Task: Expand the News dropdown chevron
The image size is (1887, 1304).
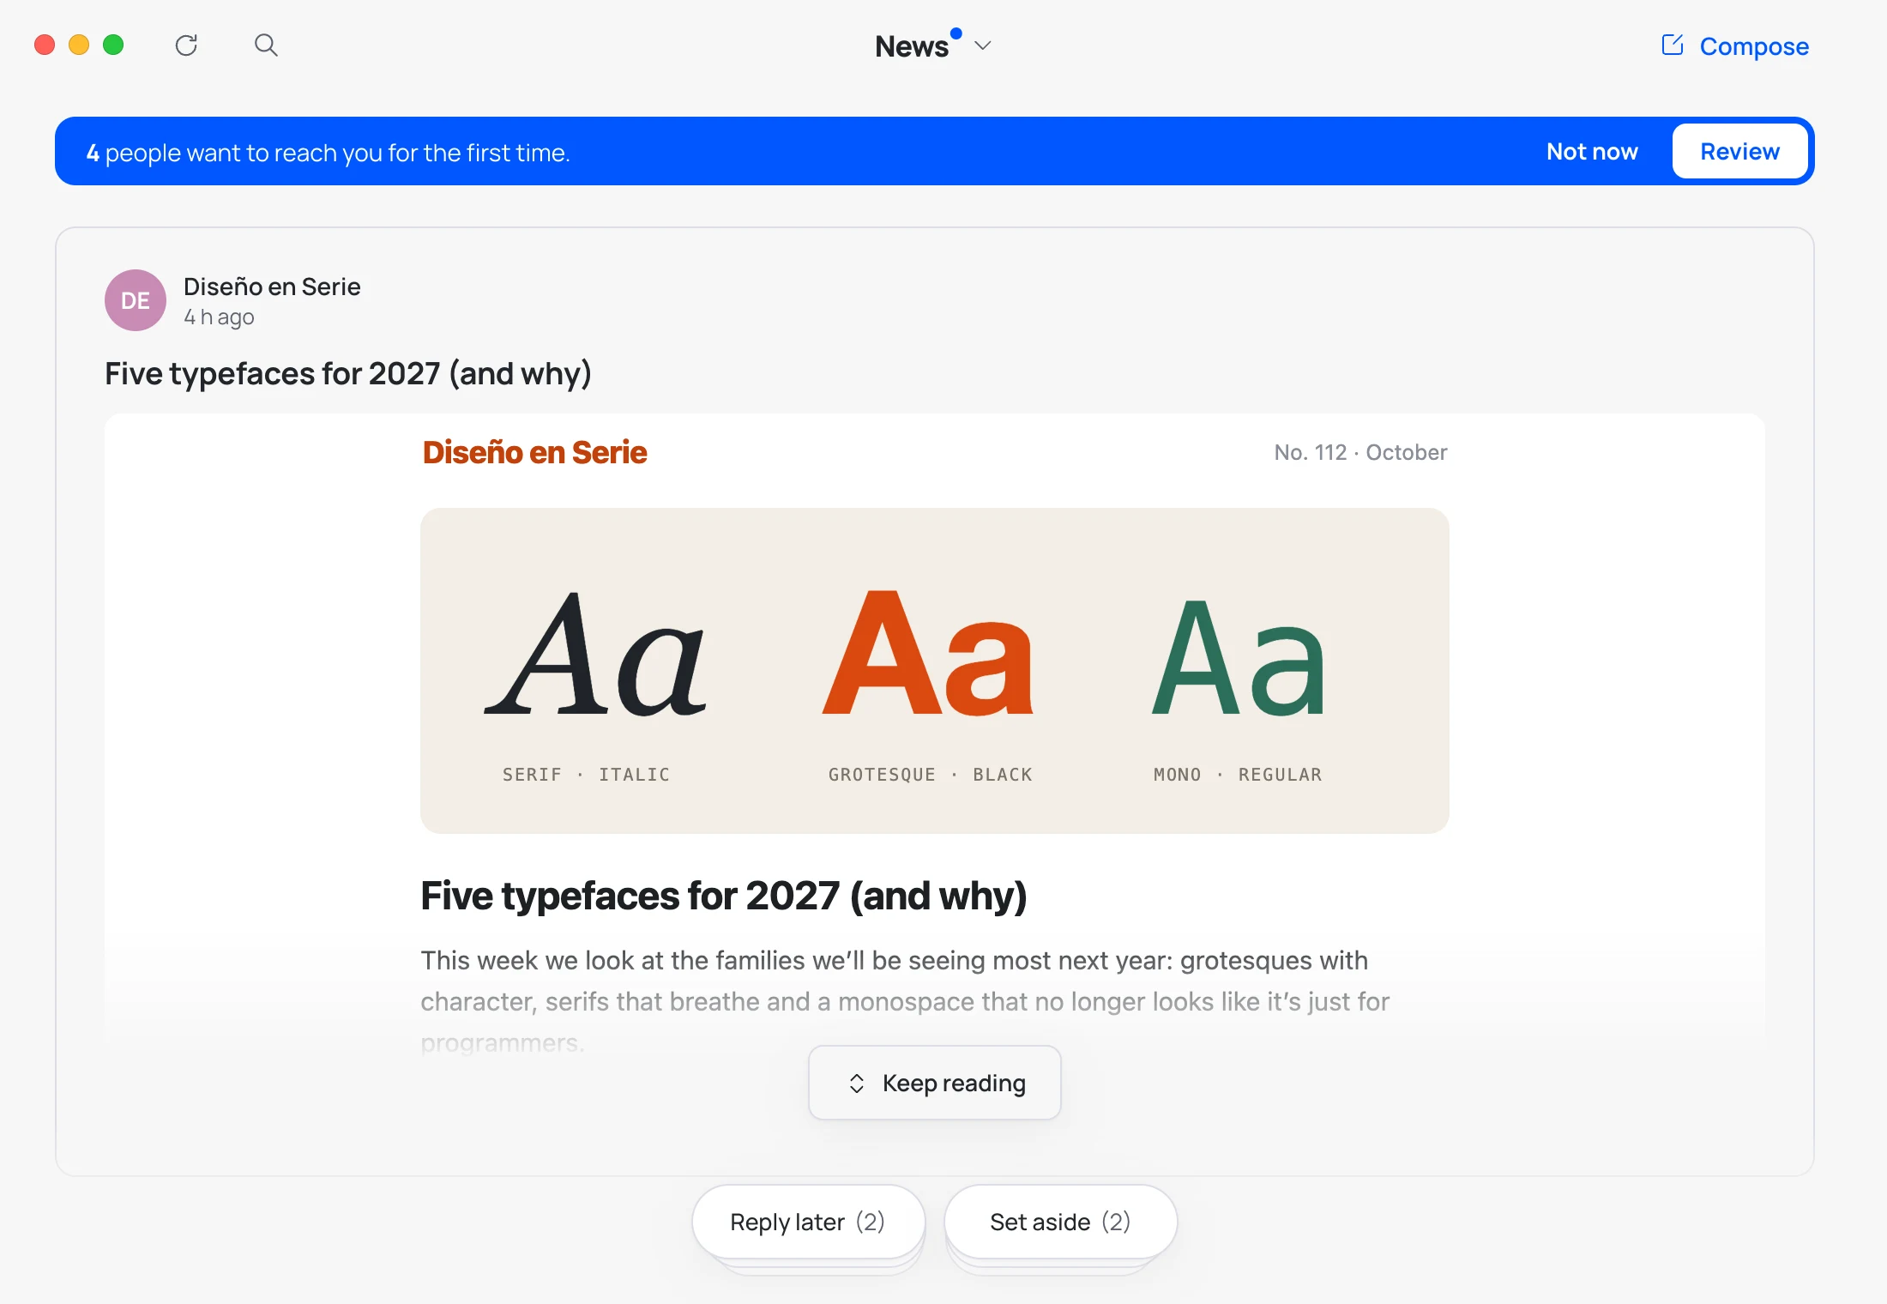Action: tap(983, 45)
